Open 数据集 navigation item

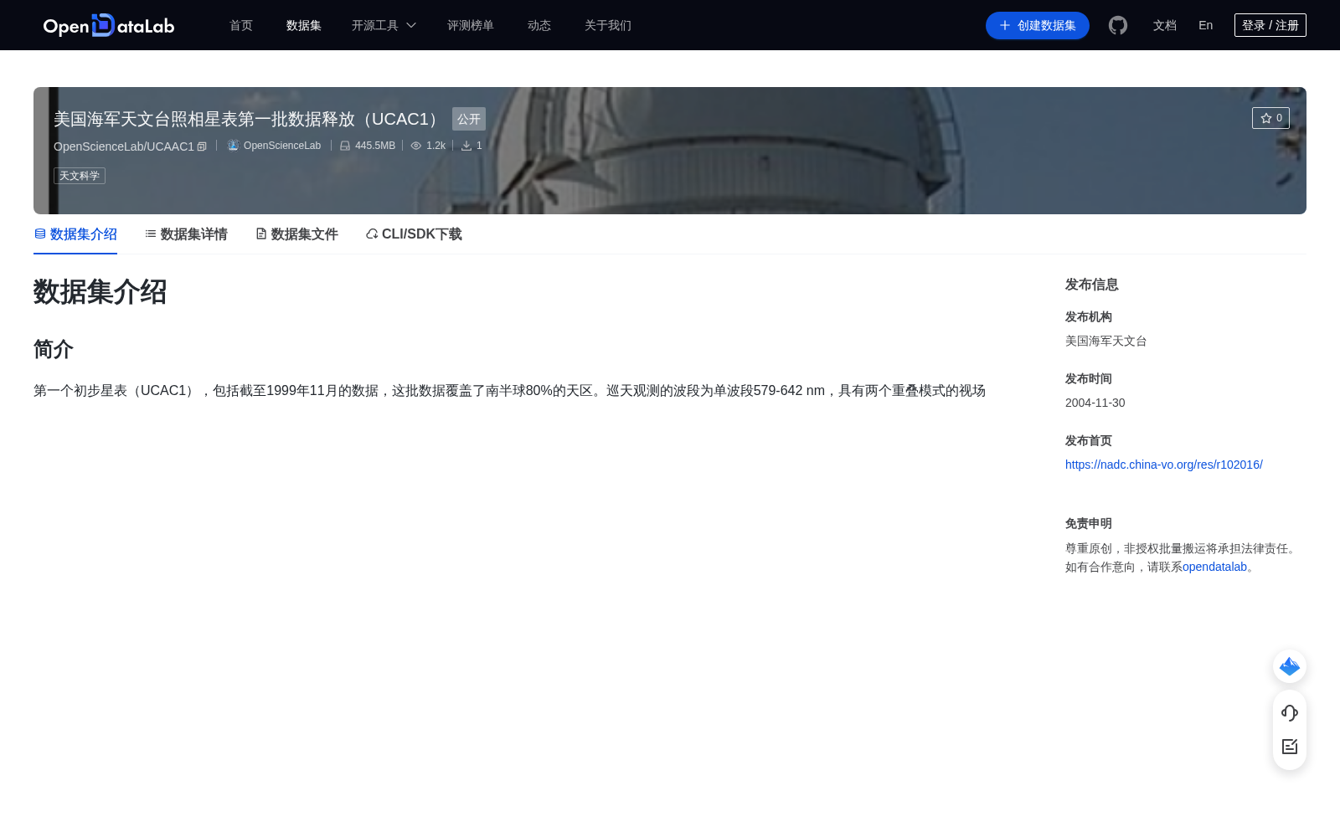pos(304,25)
